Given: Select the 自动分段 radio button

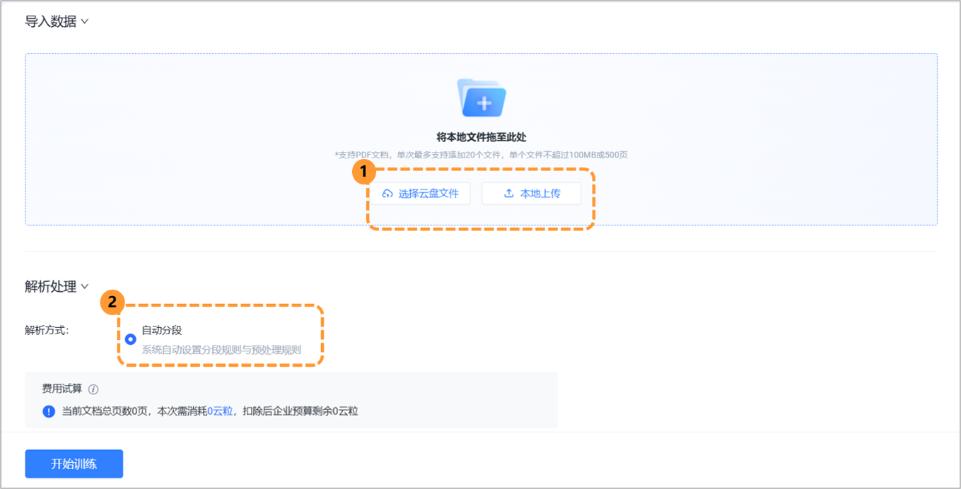Looking at the screenshot, I should 130,340.
